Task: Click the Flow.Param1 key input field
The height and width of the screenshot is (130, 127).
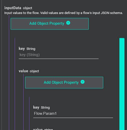Action: (73, 114)
